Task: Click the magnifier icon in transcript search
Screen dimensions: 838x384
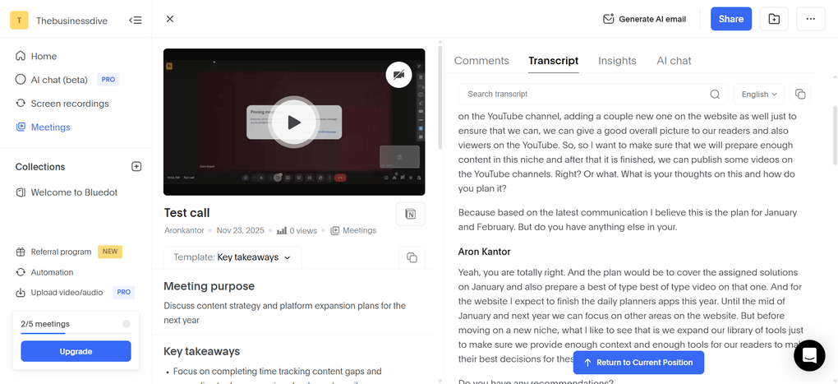Action: (x=715, y=94)
